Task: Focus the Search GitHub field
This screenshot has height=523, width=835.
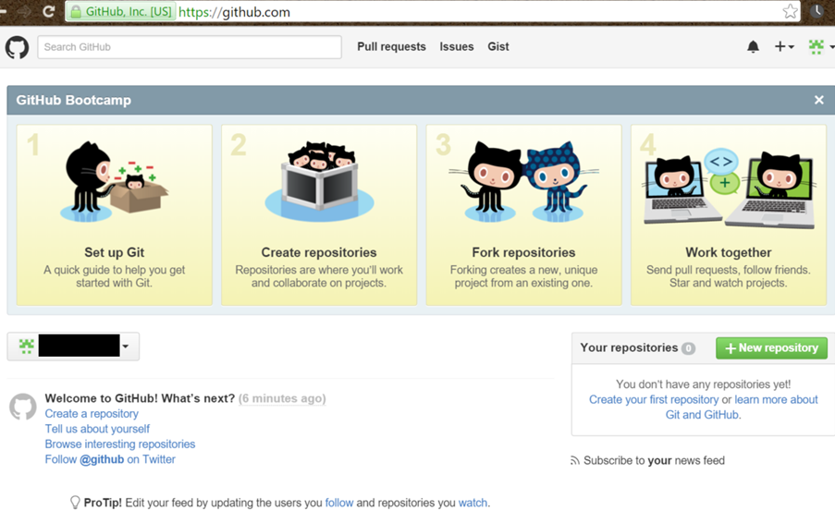Action: tap(190, 47)
